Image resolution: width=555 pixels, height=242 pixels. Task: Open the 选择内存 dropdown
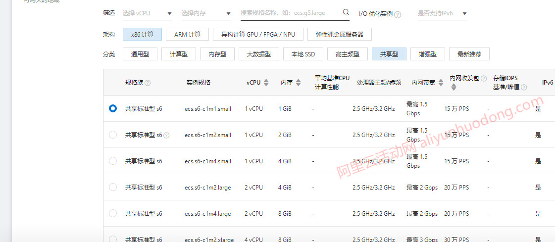(x=206, y=13)
